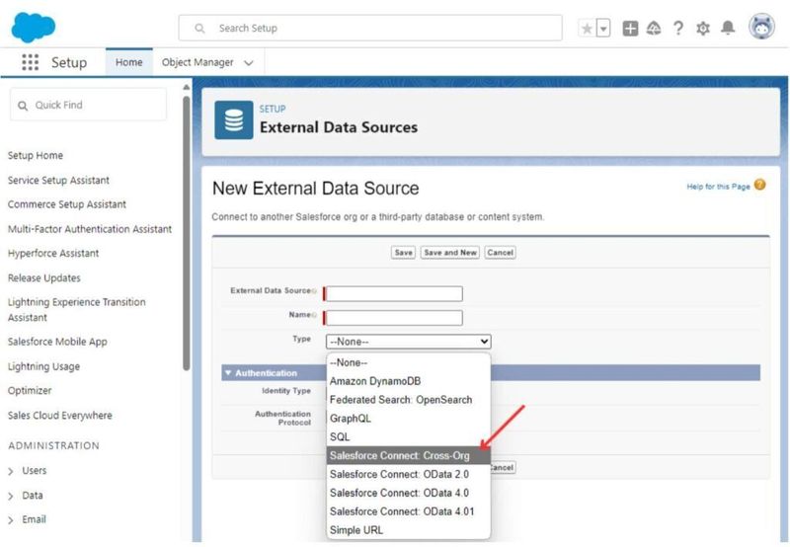Open Service Setup Assistant

58,180
